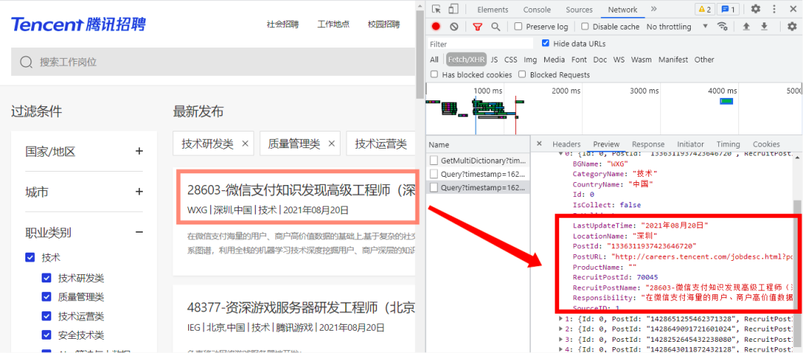The height and width of the screenshot is (353, 803).
Task: Activate the DevTools inspect element picker icon
Action: pyautogui.click(x=436, y=9)
